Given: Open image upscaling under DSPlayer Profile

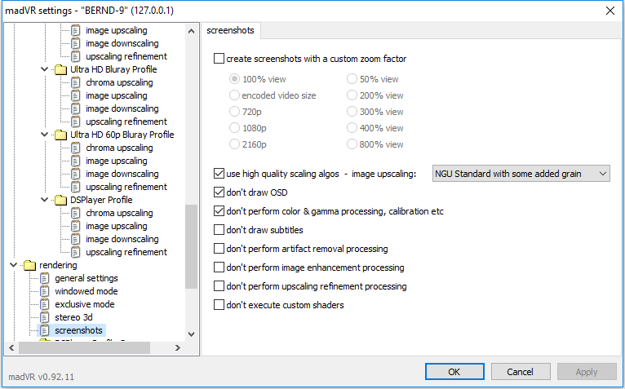Looking at the screenshot, I should pyautogui.click(x=117, y=226).
